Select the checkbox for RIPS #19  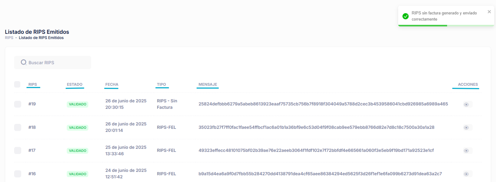pos(18,104)
